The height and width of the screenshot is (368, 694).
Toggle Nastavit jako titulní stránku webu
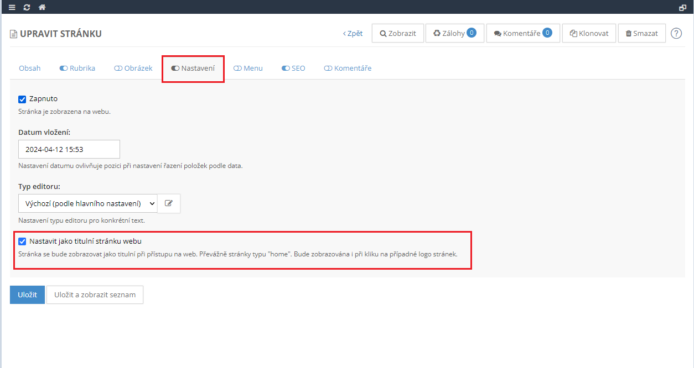(x=23, y=241)
